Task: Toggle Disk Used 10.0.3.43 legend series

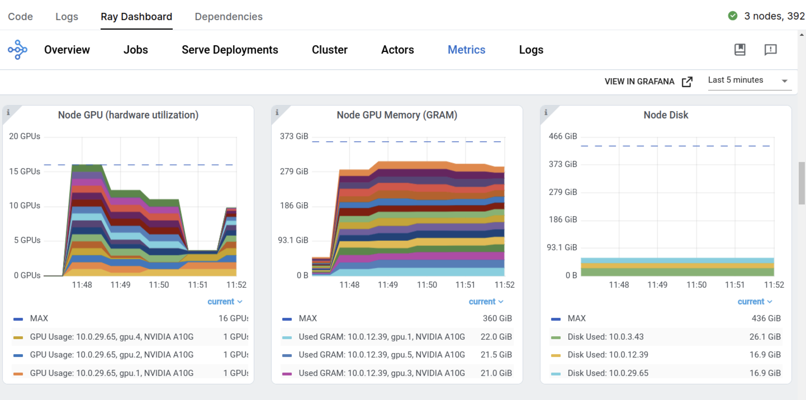Action: tap(605, 337)
